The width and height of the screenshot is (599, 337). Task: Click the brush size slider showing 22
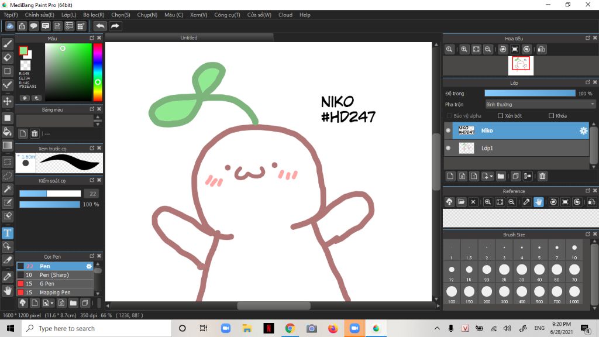click(x=50, y=194)
